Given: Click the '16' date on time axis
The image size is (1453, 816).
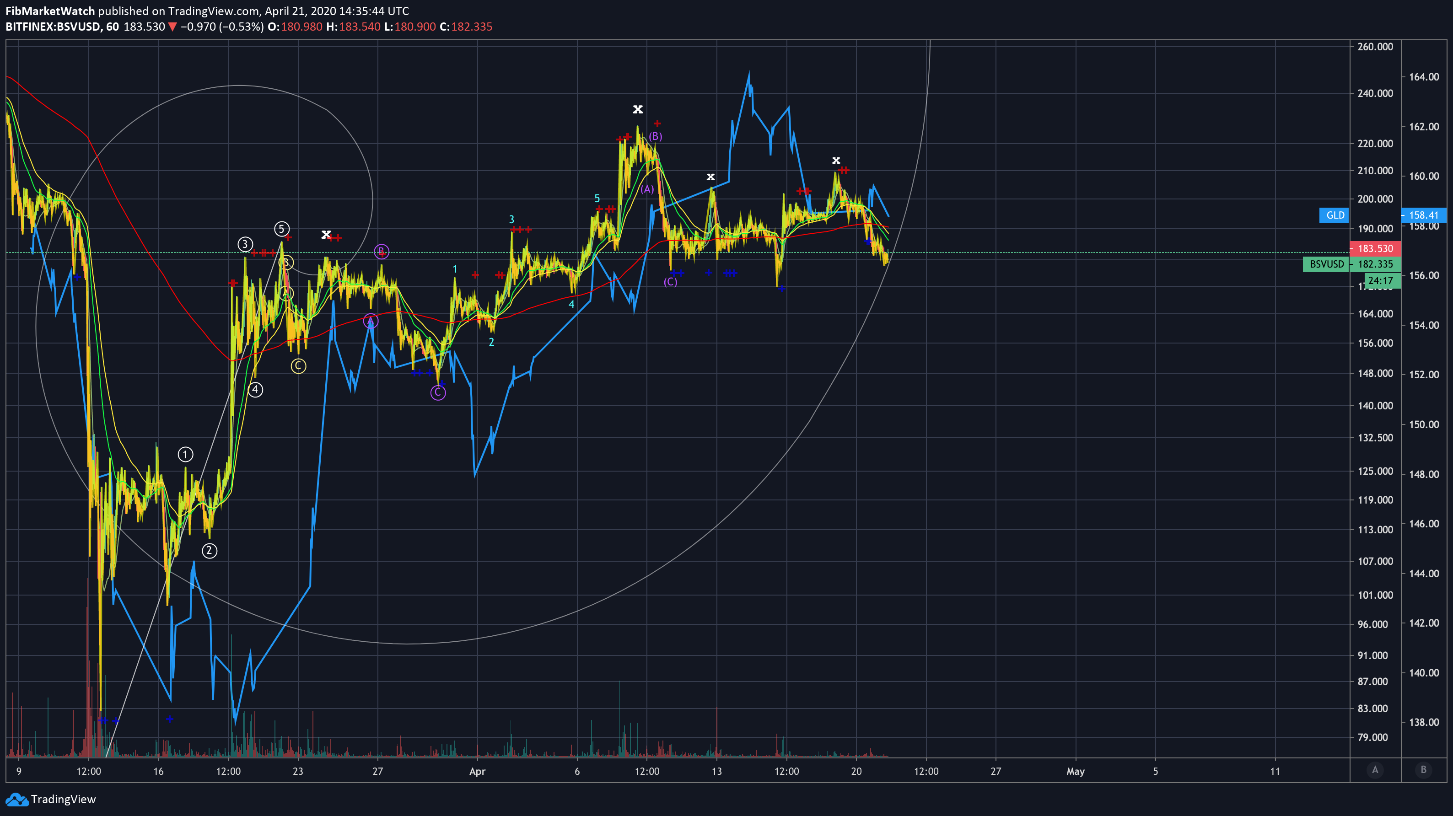Looking at the screenshot, I should [158, 772].
